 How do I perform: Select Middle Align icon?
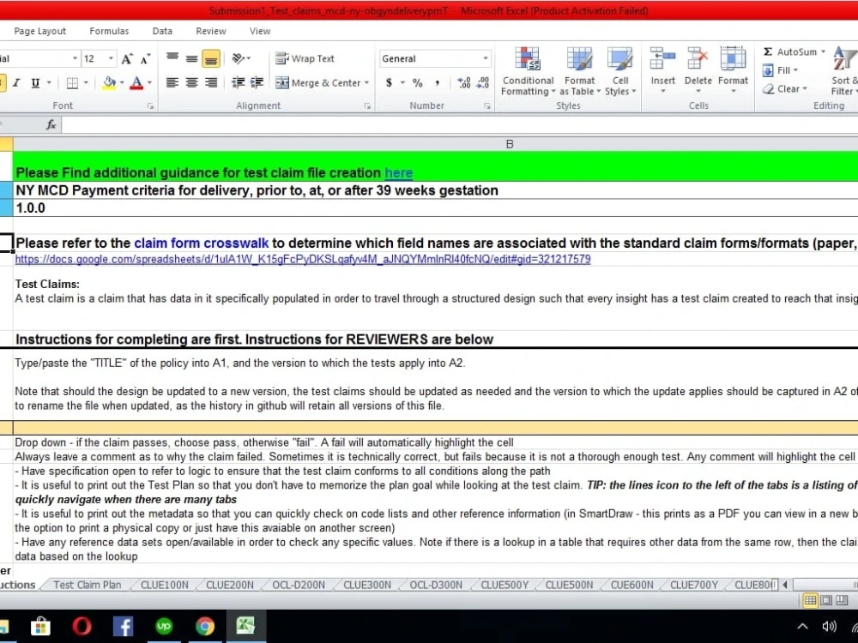pyautogui.click(x=191, y=58)
